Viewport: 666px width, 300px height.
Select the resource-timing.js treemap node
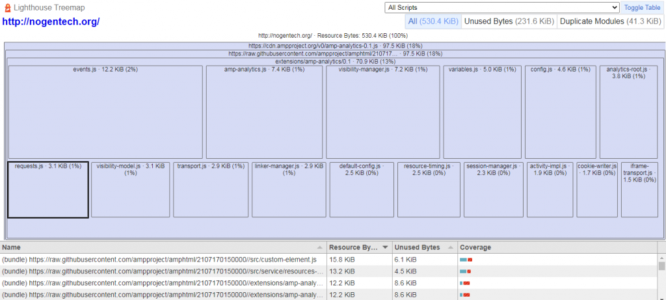tap(429, 189)
